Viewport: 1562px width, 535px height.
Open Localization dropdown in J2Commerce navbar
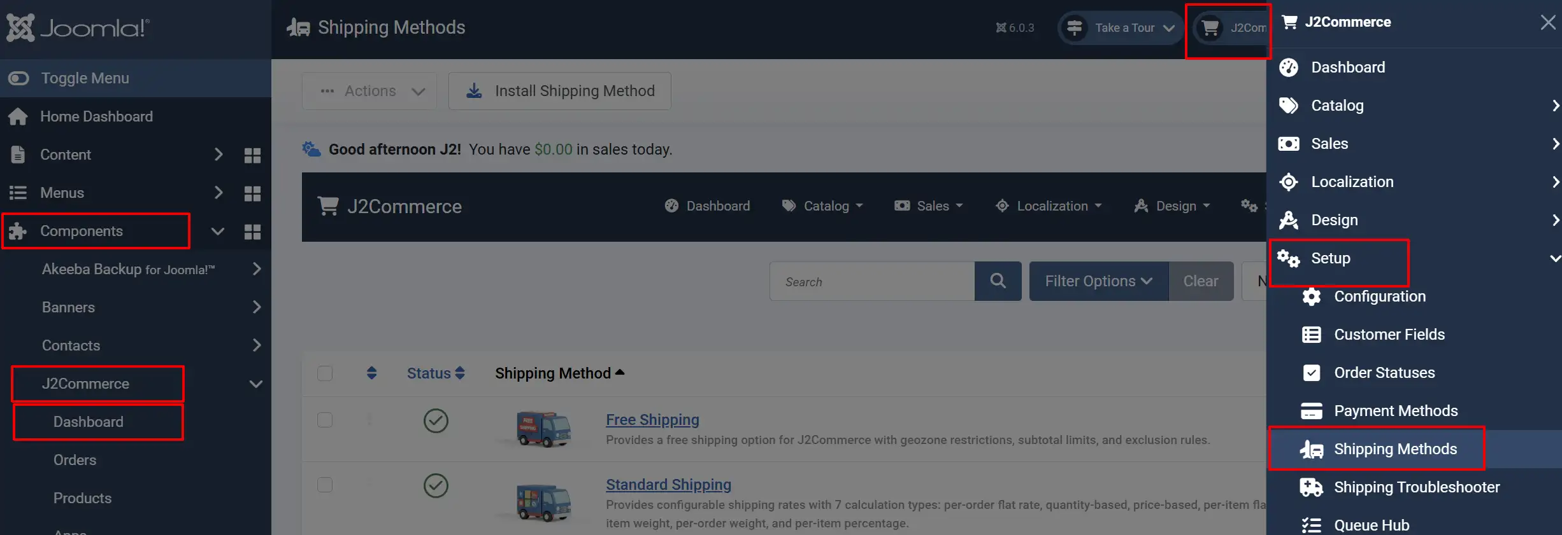(x=1049, y=206)
